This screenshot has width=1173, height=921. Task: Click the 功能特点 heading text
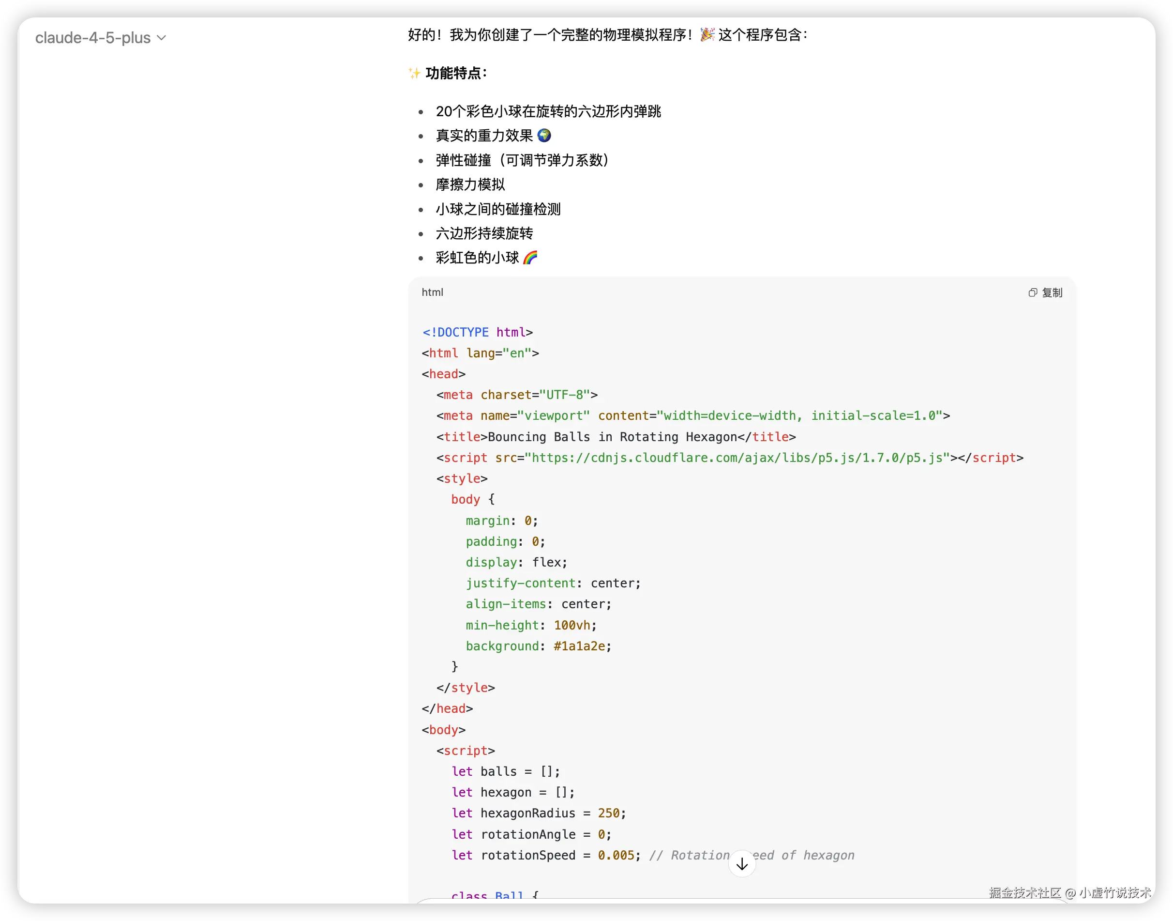456,73
